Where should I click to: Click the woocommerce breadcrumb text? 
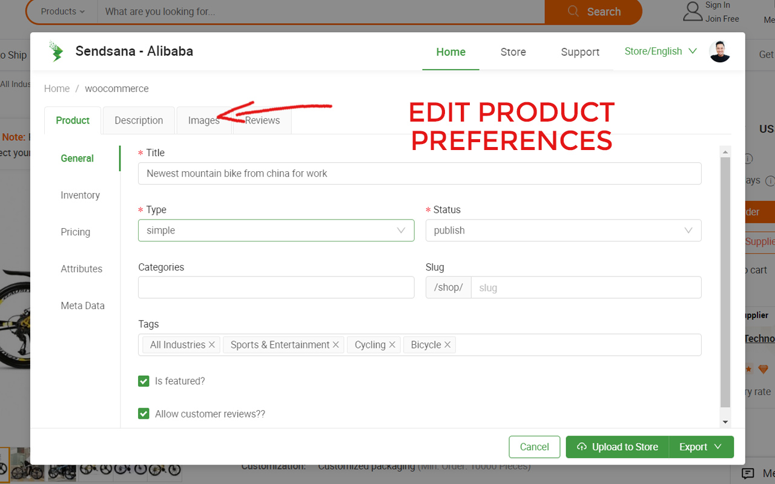click(x=117, y=88)
